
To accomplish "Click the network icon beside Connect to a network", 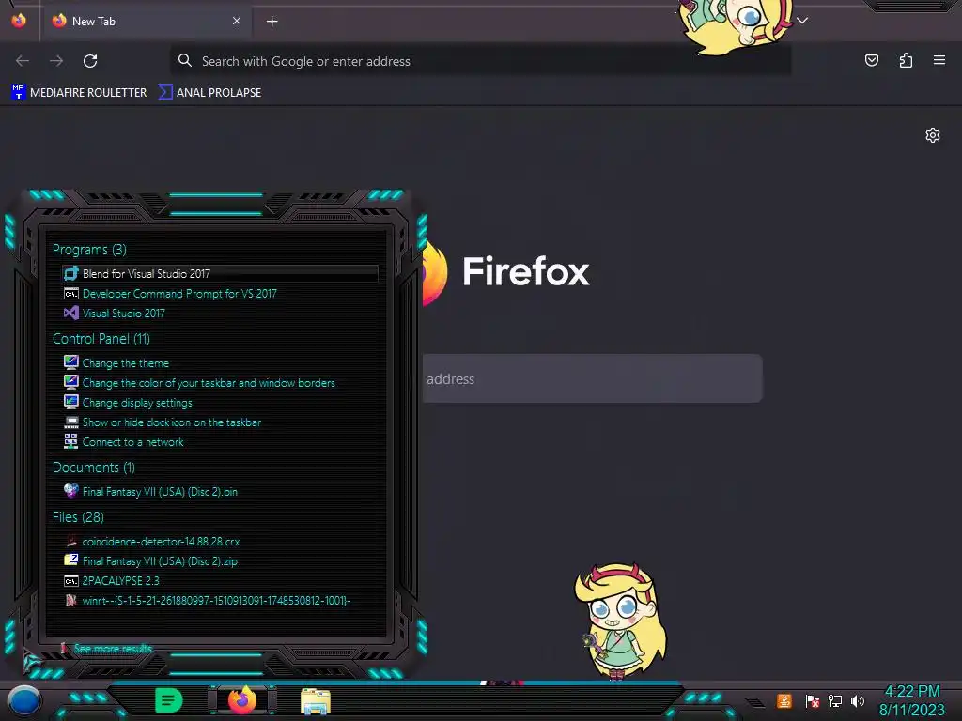I will pos(71,441).
